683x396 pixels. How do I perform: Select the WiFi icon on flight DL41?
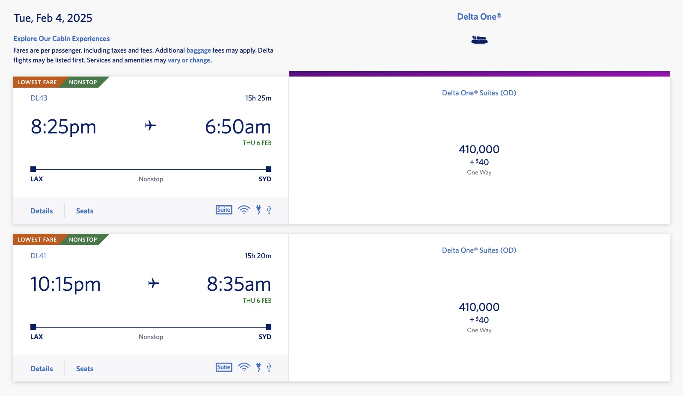[x=244, y=367]
